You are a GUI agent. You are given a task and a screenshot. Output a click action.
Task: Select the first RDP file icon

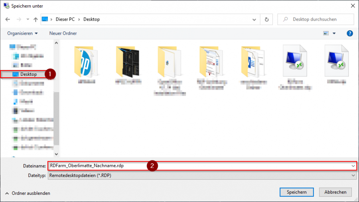(x=295, y=61)
